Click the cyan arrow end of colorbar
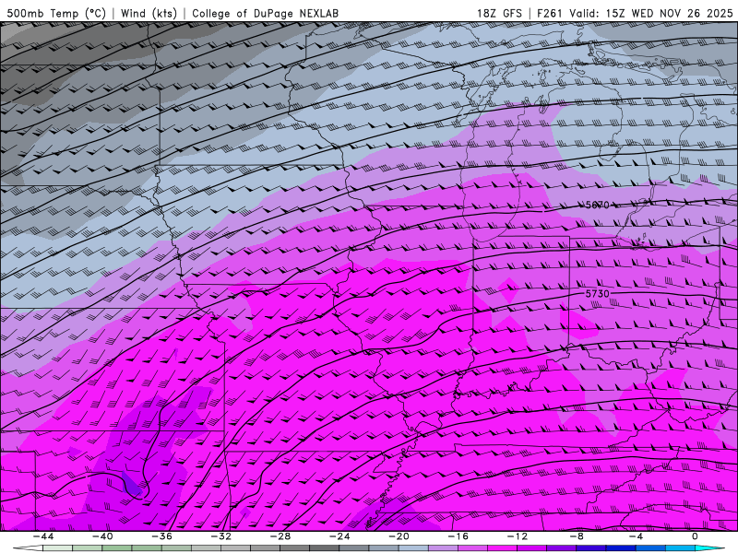738x553 pixels. click(x=709, y=548)
